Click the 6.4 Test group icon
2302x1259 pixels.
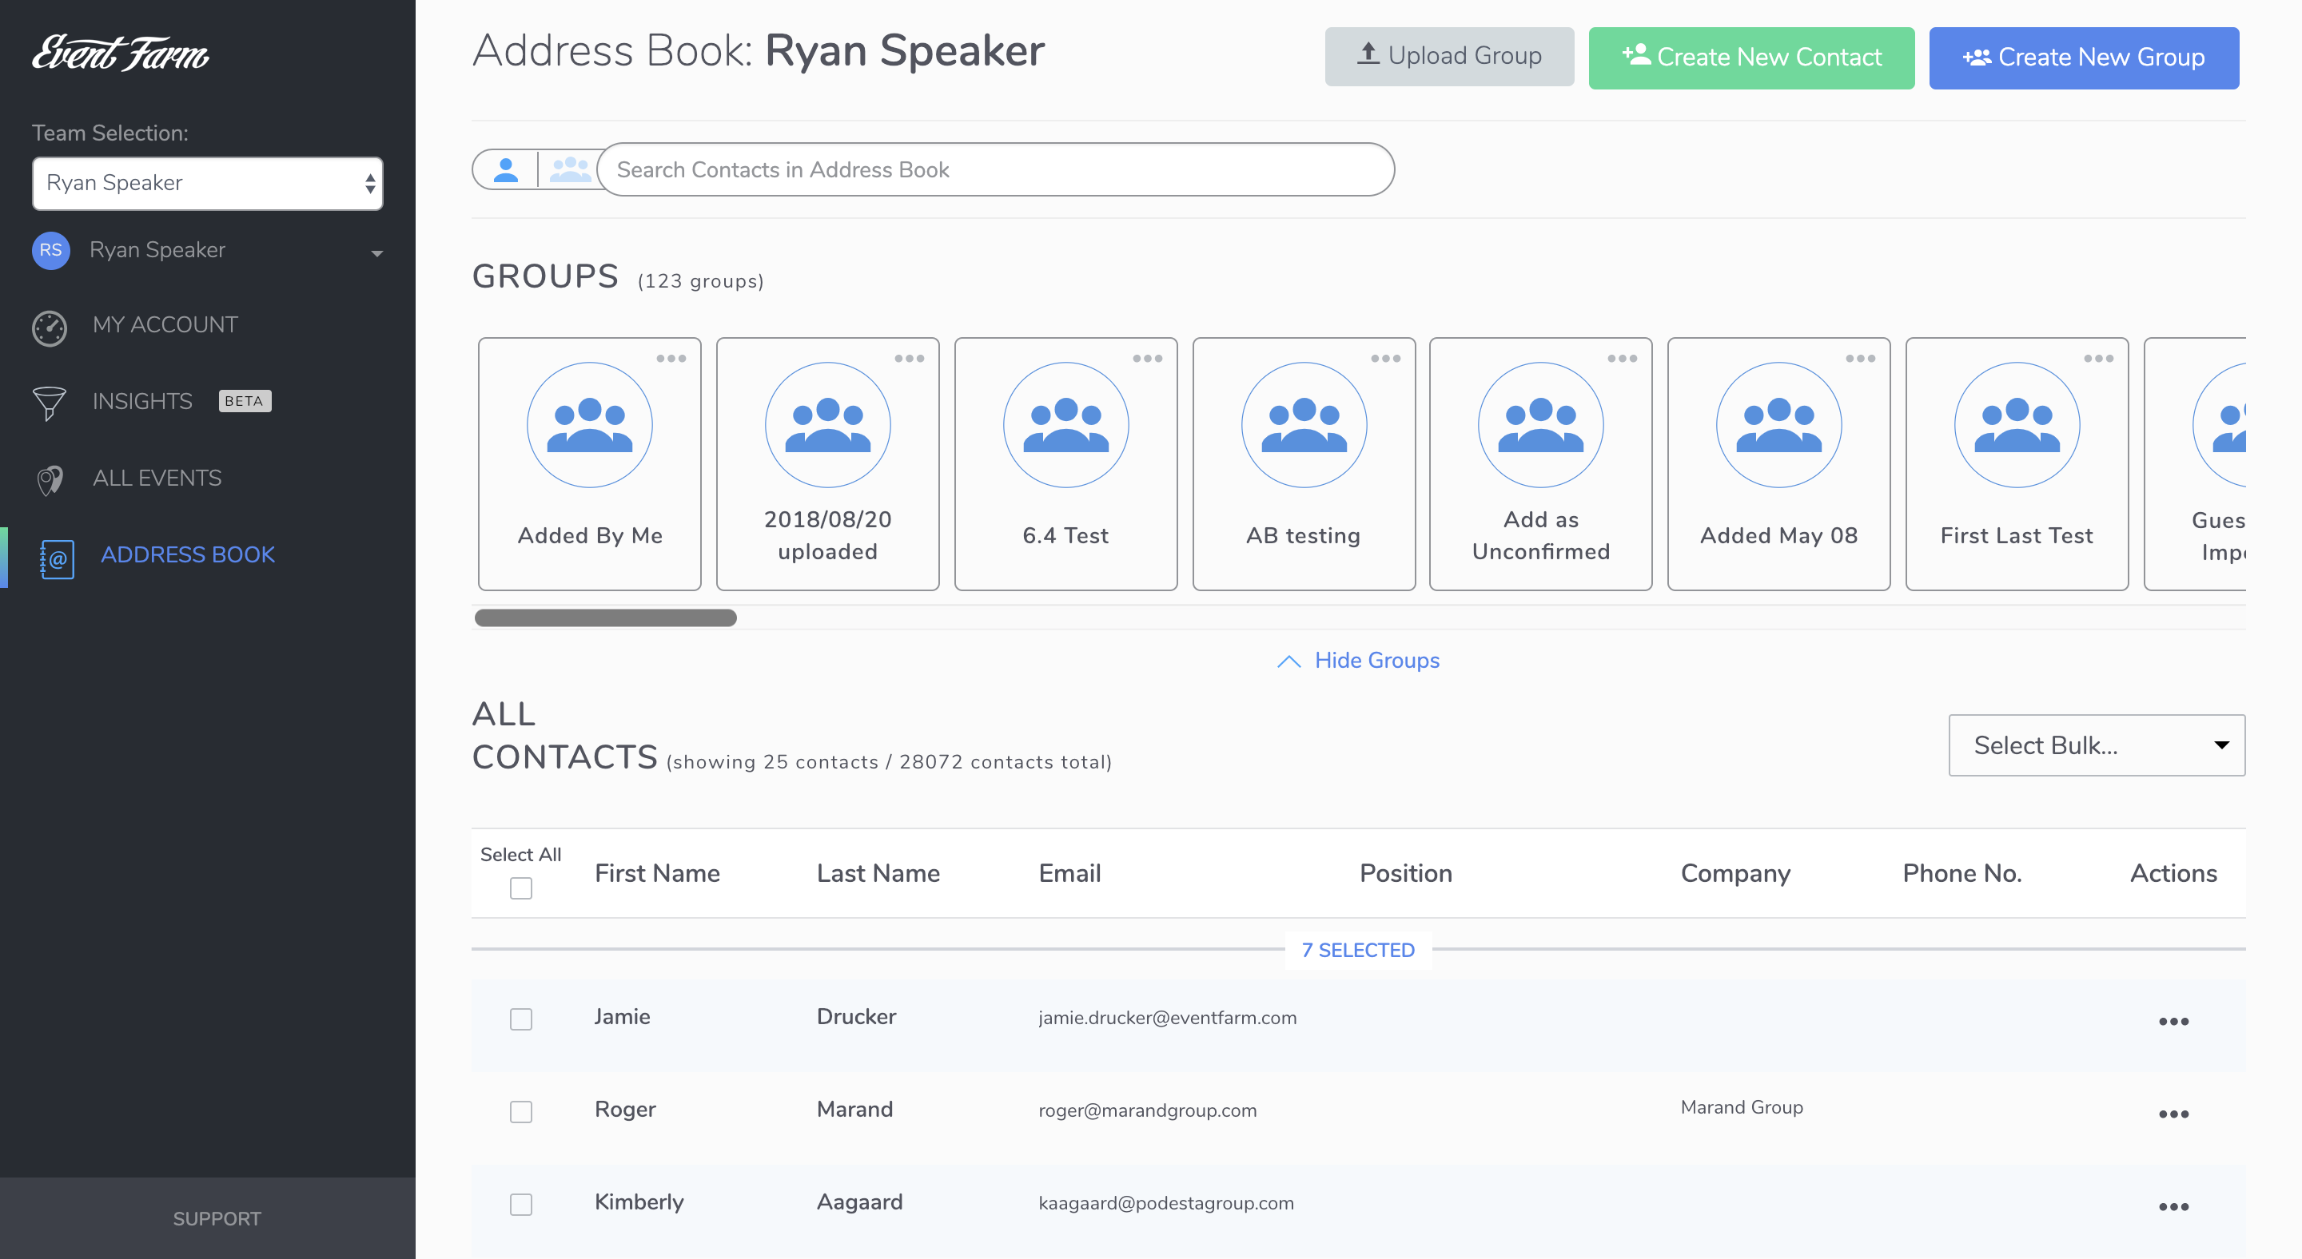point(1065,425)
